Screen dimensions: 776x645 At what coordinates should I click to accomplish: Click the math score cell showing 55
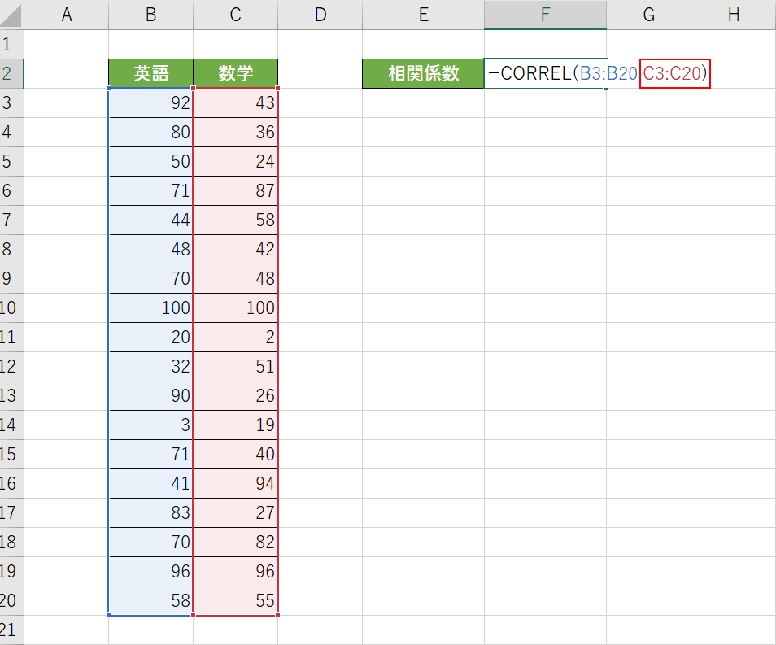(x=235, y=601)
